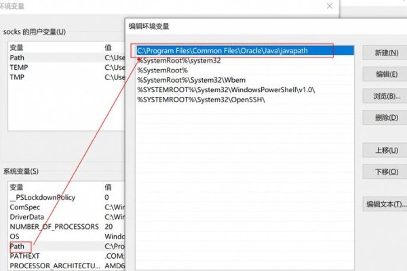Select the PATHEXT system variable
Image resolution: width=407 pixels, height=271 pixels.
coord(66,256)
